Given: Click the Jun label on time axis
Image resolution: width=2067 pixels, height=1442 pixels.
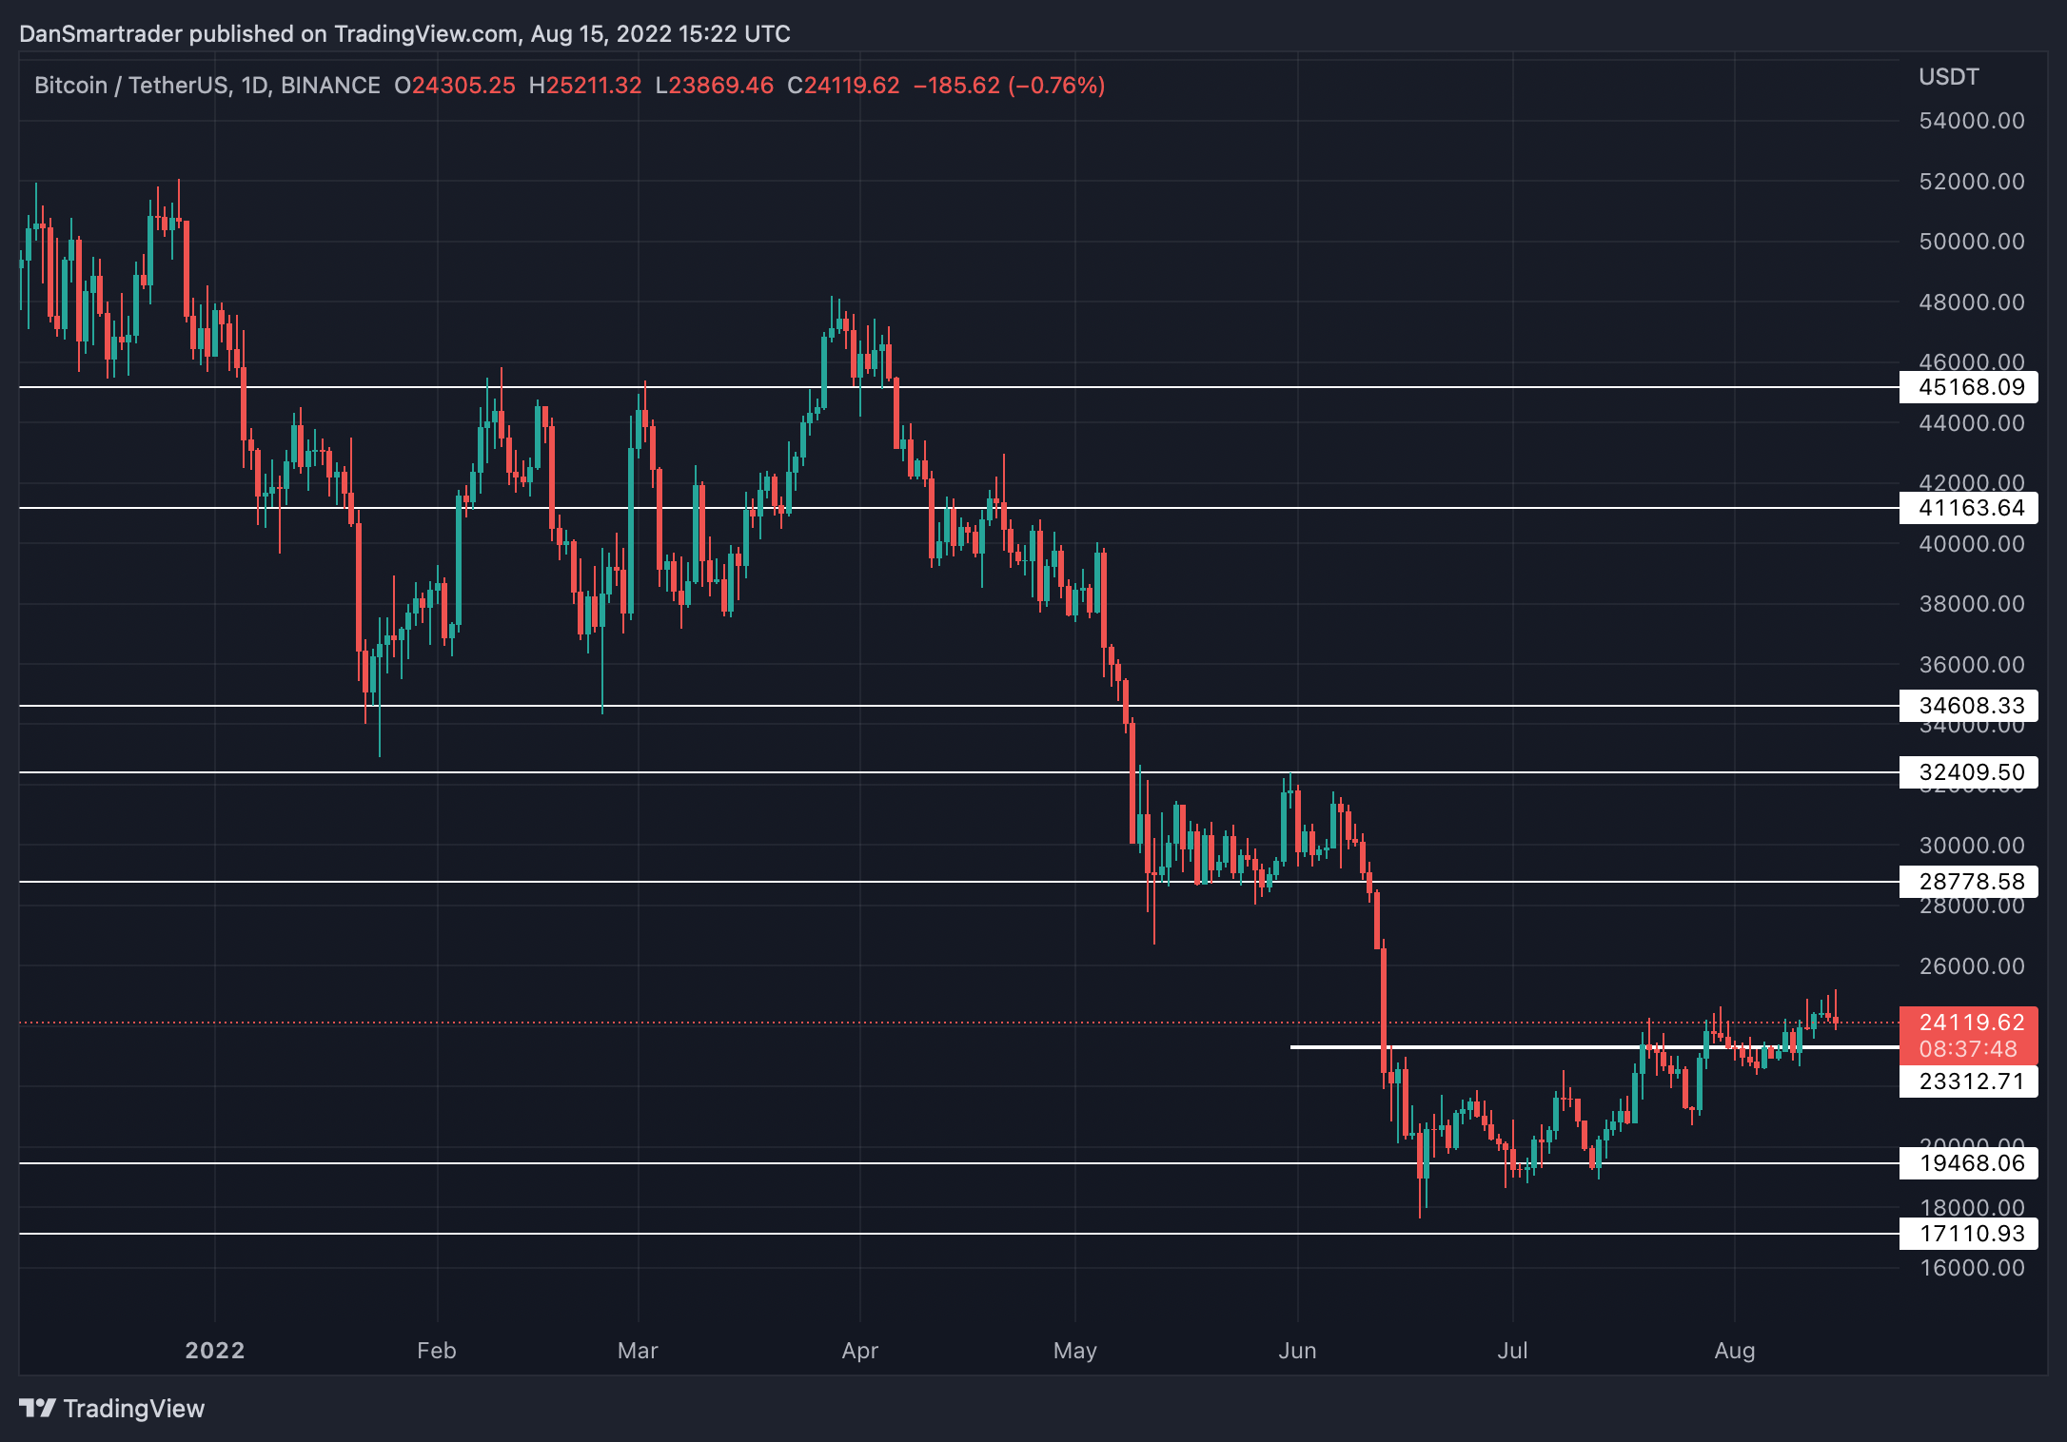Looking at the screenshot, I should click(x=1297, y=1351).
